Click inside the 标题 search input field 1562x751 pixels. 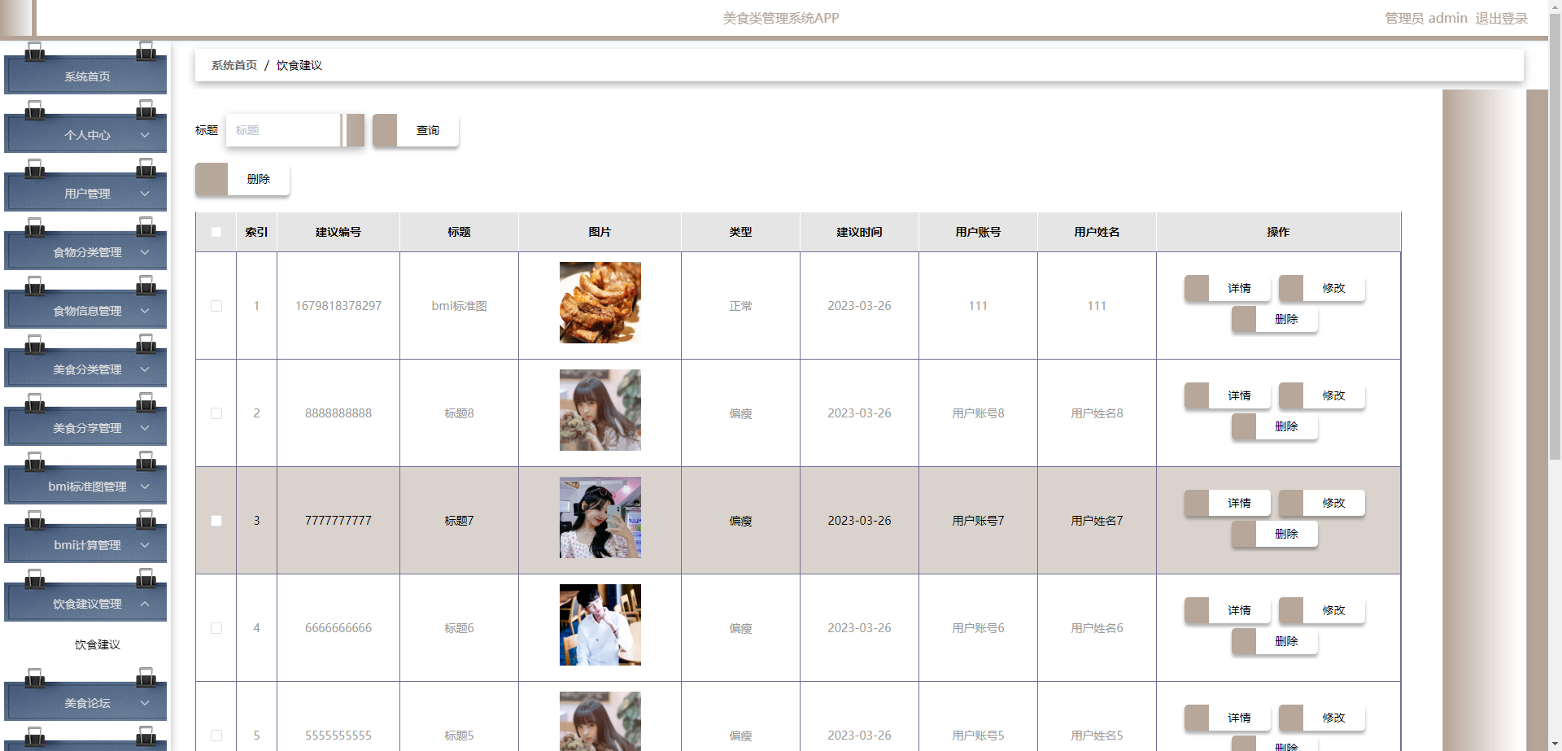[283, 130]
